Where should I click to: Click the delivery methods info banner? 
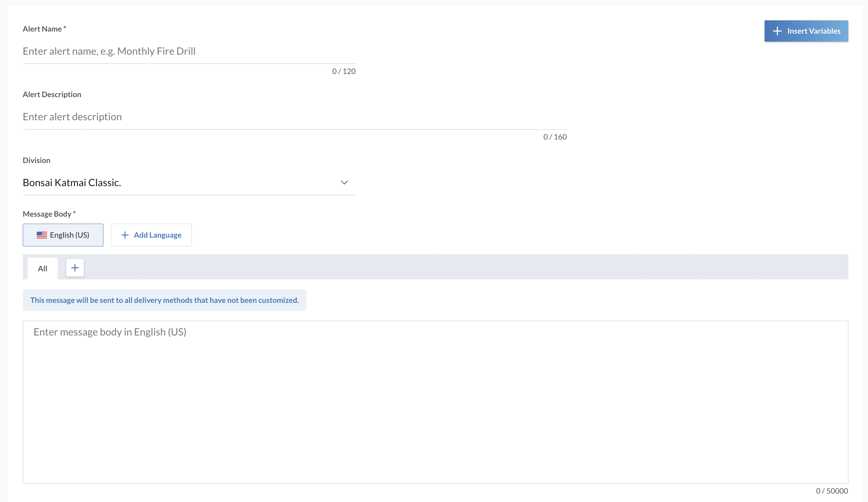(164, 300)
